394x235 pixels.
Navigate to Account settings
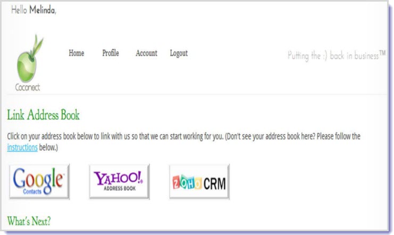(146, 53)
